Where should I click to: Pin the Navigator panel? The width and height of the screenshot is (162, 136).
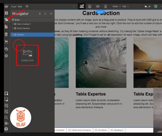(x=46, y=14)
